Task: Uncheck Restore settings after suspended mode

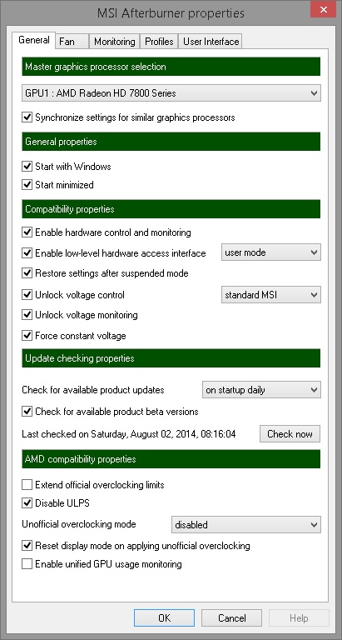Action: (x=27, y=272)
